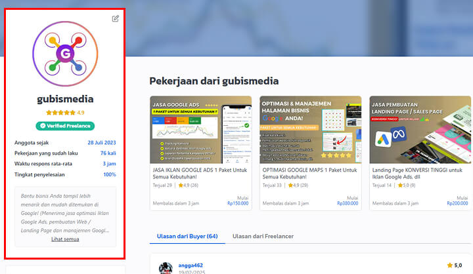Click the gubismedia username heading

click(65, 99)
